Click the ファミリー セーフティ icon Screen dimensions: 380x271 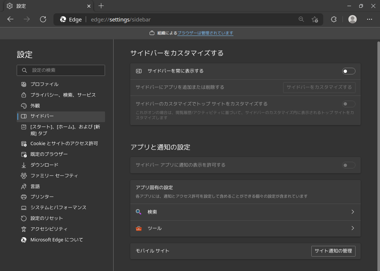[x=24, y=176]
